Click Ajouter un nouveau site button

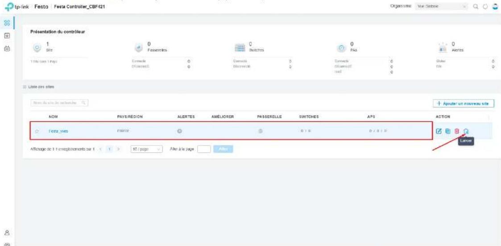pyautogui.click(x=464, y=103)
